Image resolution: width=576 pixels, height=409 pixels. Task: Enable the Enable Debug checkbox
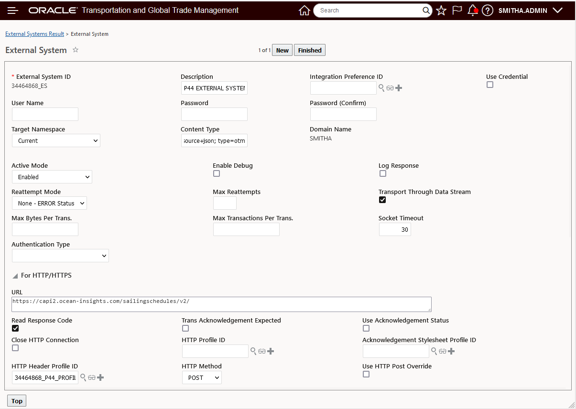coord(217,173)
